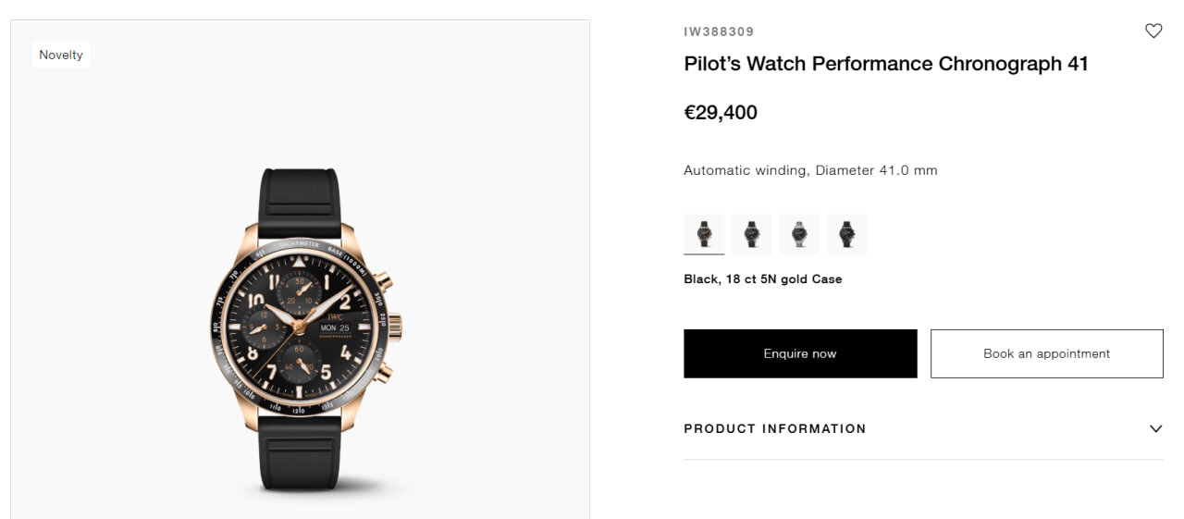This screenshot has width=1184, height=519.
Task: Click the watch crown on product image
Action: tap(395, 327)
